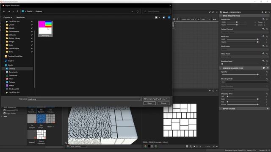This screenshot has height=152, width=271.
Task: Open Materials folder in sidebar
Action: (x=12, y=35)
